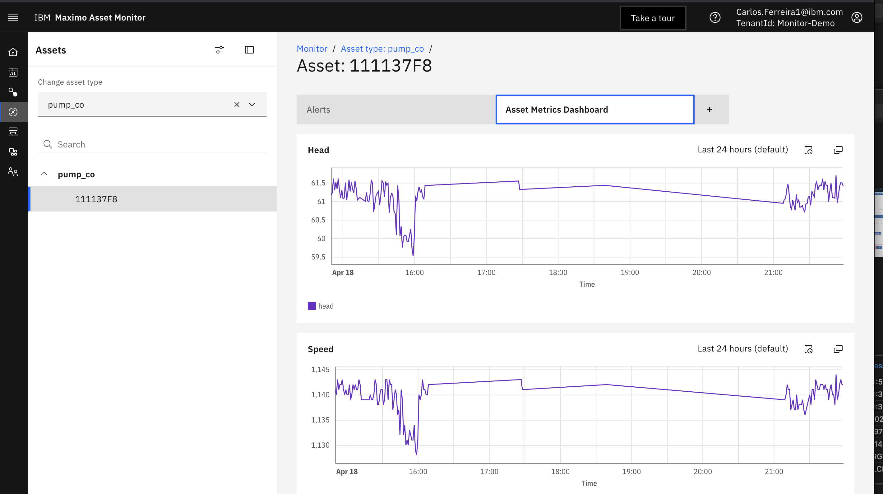The height and width of the screenshot is (494, 883).
Task: Open the Asset type: pump_co breadcrumb
Action: click(382, 49)
